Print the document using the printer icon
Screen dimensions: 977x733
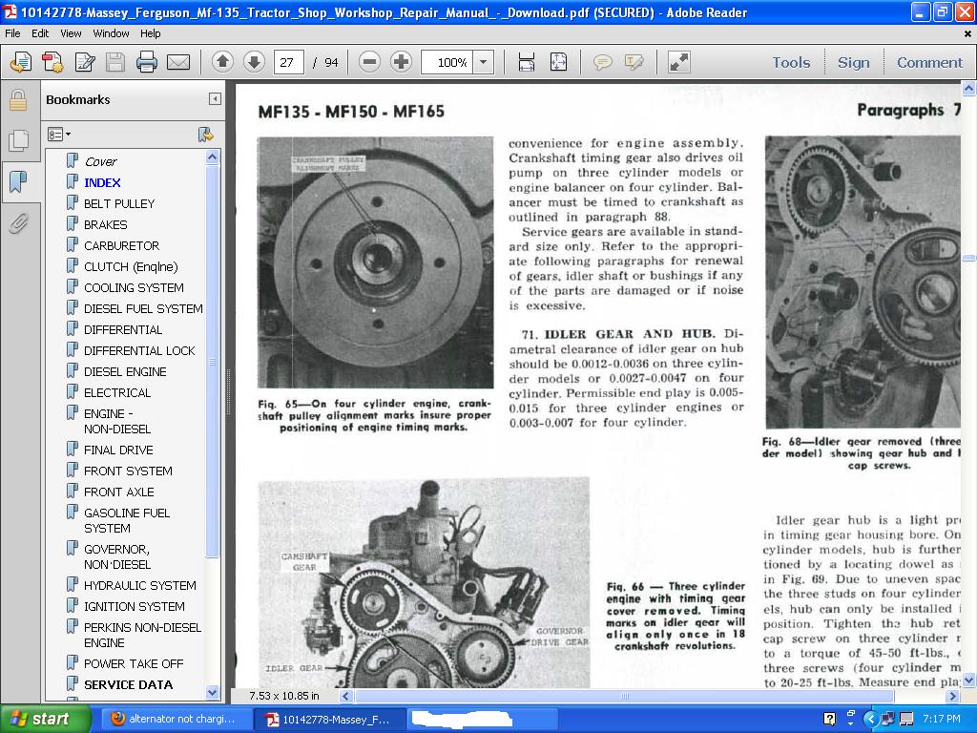[146, 62]
